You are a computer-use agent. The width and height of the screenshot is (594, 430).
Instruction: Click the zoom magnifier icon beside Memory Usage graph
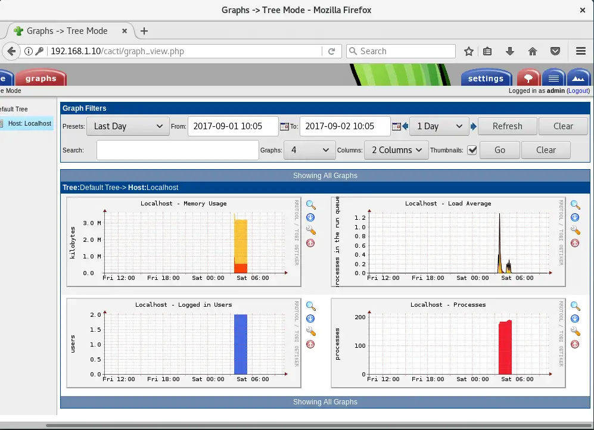310,204
